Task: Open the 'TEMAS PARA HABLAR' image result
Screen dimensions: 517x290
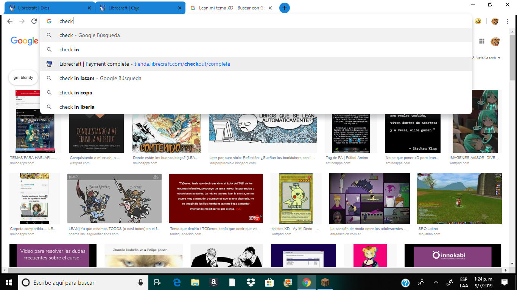Action: (35, 121)
